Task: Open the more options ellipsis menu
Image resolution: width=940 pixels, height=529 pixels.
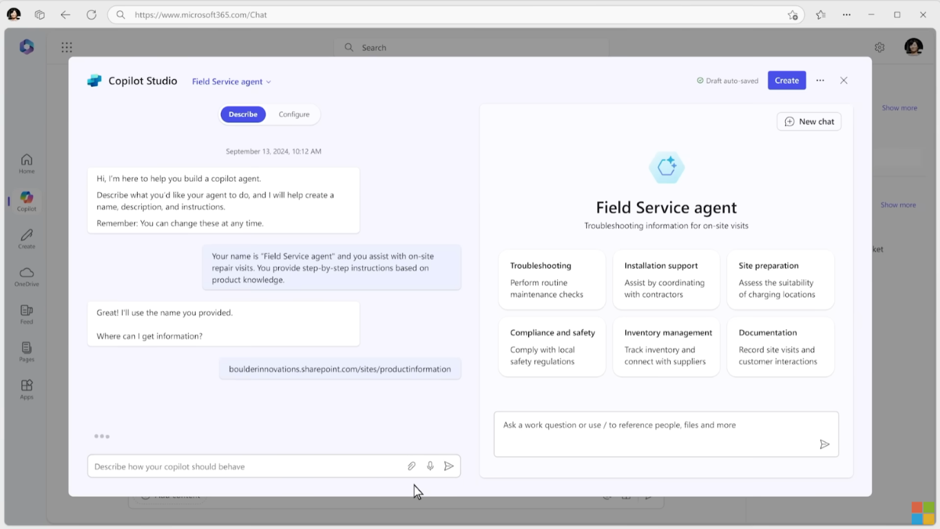Action: 819,80
